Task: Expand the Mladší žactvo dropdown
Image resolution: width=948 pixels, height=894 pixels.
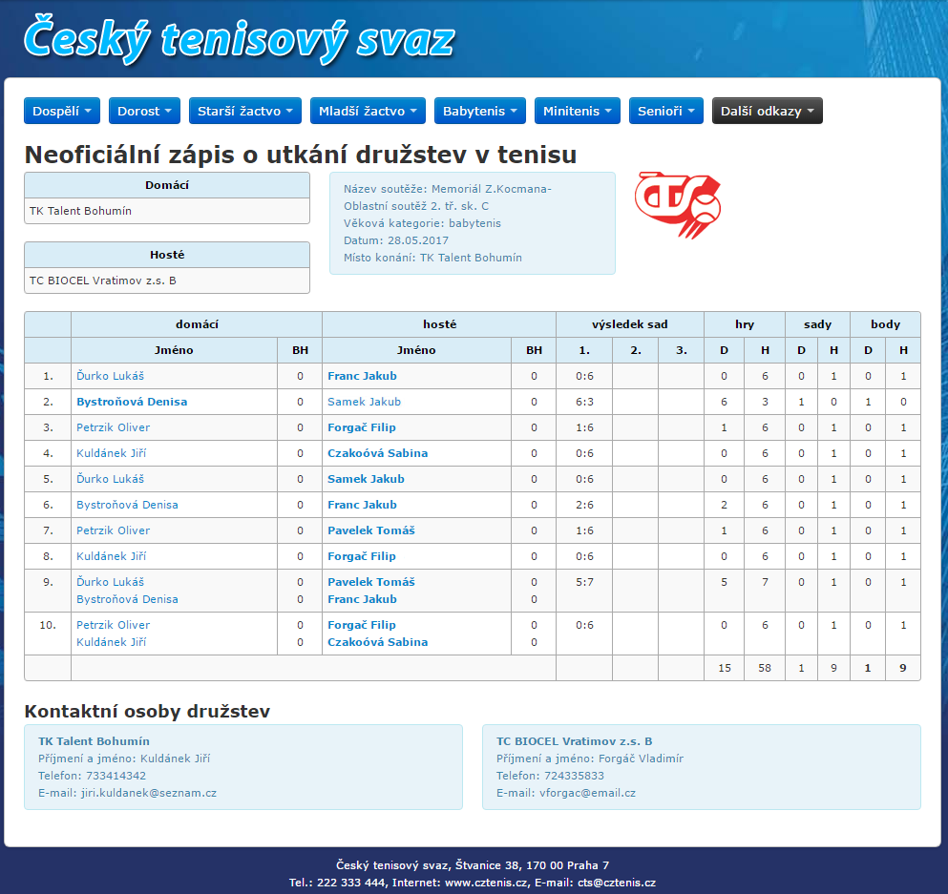Action: coord(368,111)
